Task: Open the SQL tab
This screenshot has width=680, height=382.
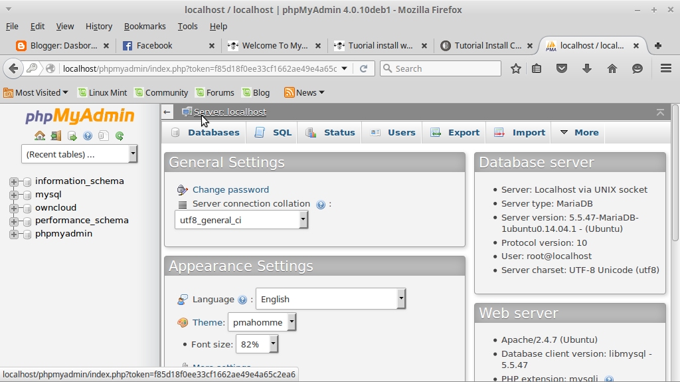Action: coord(273,133)
